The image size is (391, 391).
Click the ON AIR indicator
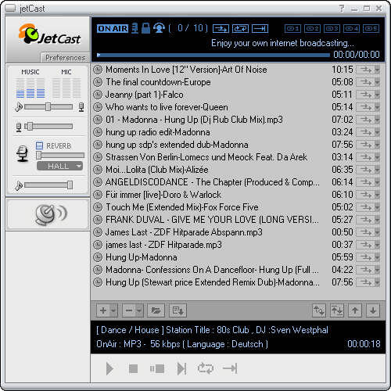pyautogui.click(x=113, y=28)
